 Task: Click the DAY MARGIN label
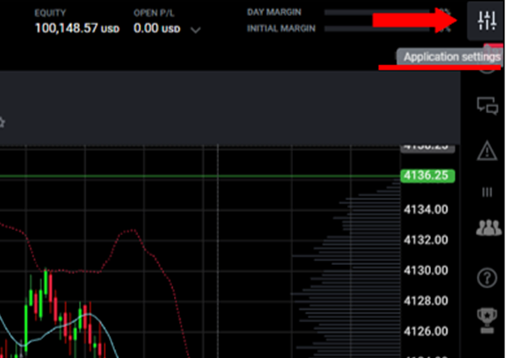pos(274,12)
